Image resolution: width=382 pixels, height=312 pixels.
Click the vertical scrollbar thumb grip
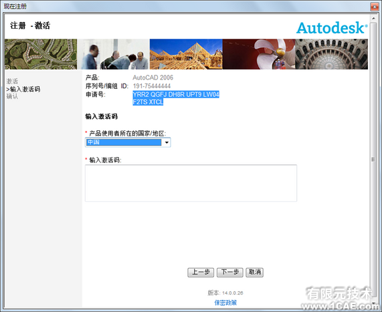pos(373,160)
